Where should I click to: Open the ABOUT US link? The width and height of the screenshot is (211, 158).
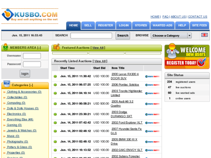(178, 17)
